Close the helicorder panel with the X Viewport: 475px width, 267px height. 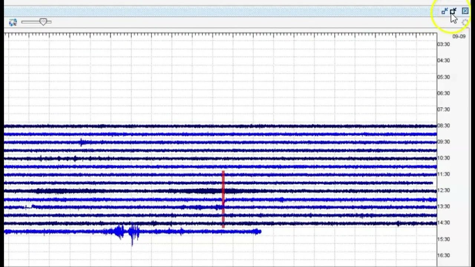(x=465, y=11)
